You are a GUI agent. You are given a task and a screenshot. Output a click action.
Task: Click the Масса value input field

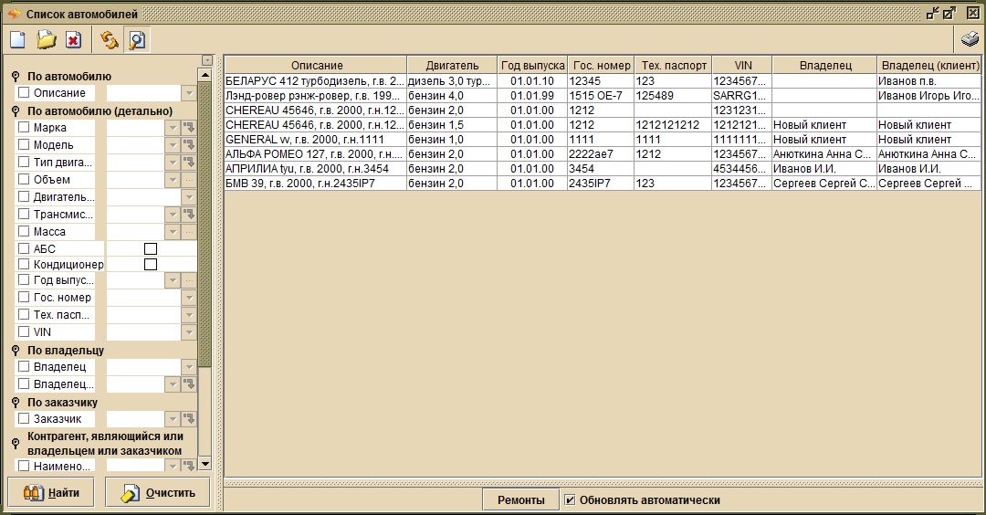(136, 232)
